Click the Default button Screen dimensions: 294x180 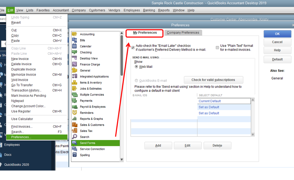[277, 59]
